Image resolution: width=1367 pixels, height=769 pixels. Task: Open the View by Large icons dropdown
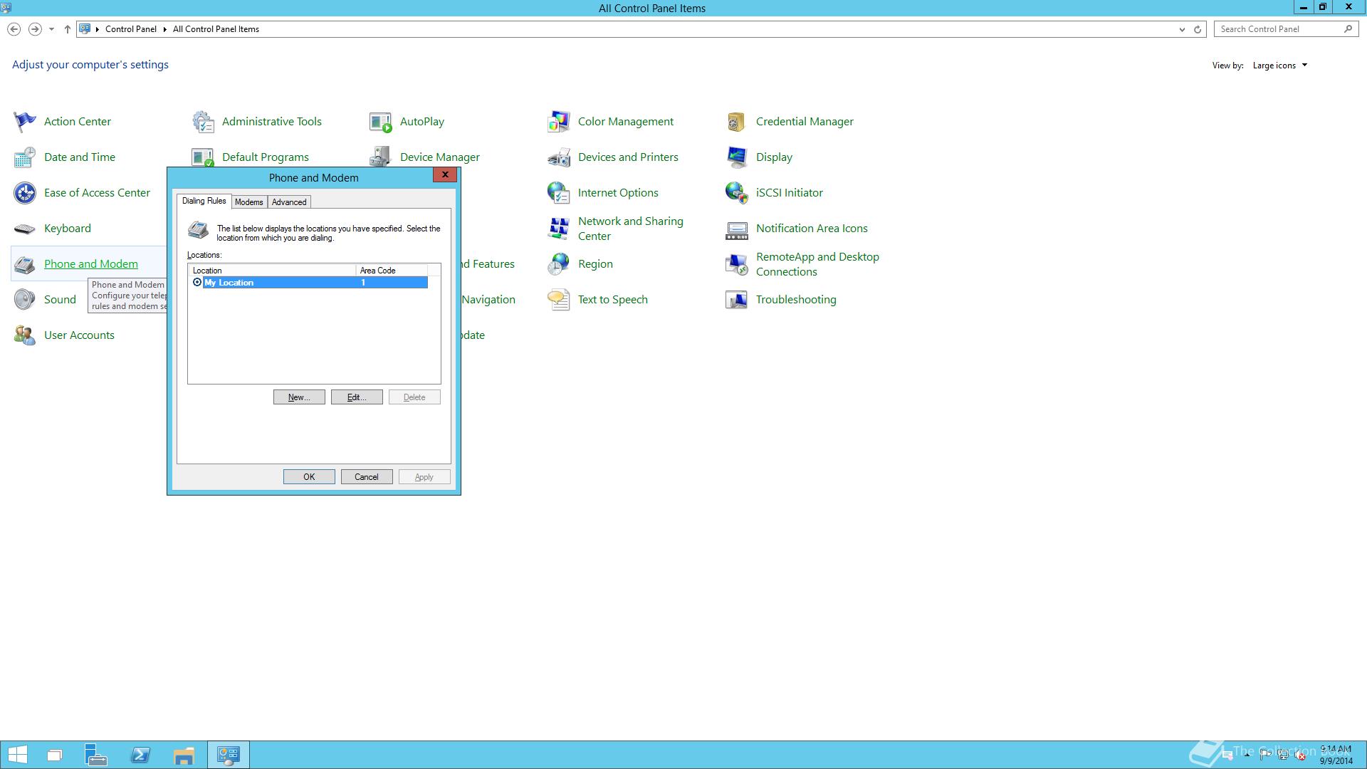pyautogui.click(x=1280, y=66)
